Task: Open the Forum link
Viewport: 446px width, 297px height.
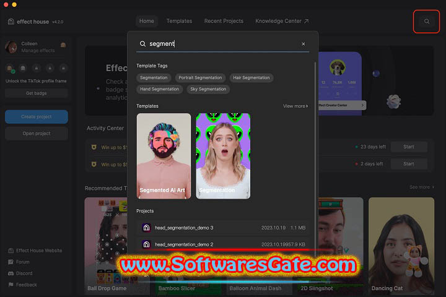Action: pyautogui.click(x=23, y=262)
